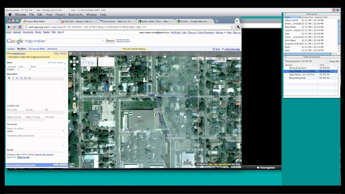Expand the Gmail bar 'more' dropdown
This screenshot has height=194, width=345.
pos(61,32)
